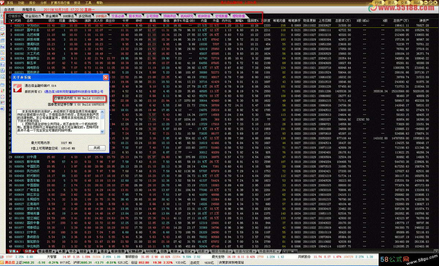
Task: Sort by the 涨幅% column header
Action: pyautogui.click(x=74, y=21)
